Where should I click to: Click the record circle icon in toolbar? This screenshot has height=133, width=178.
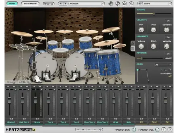111,4
